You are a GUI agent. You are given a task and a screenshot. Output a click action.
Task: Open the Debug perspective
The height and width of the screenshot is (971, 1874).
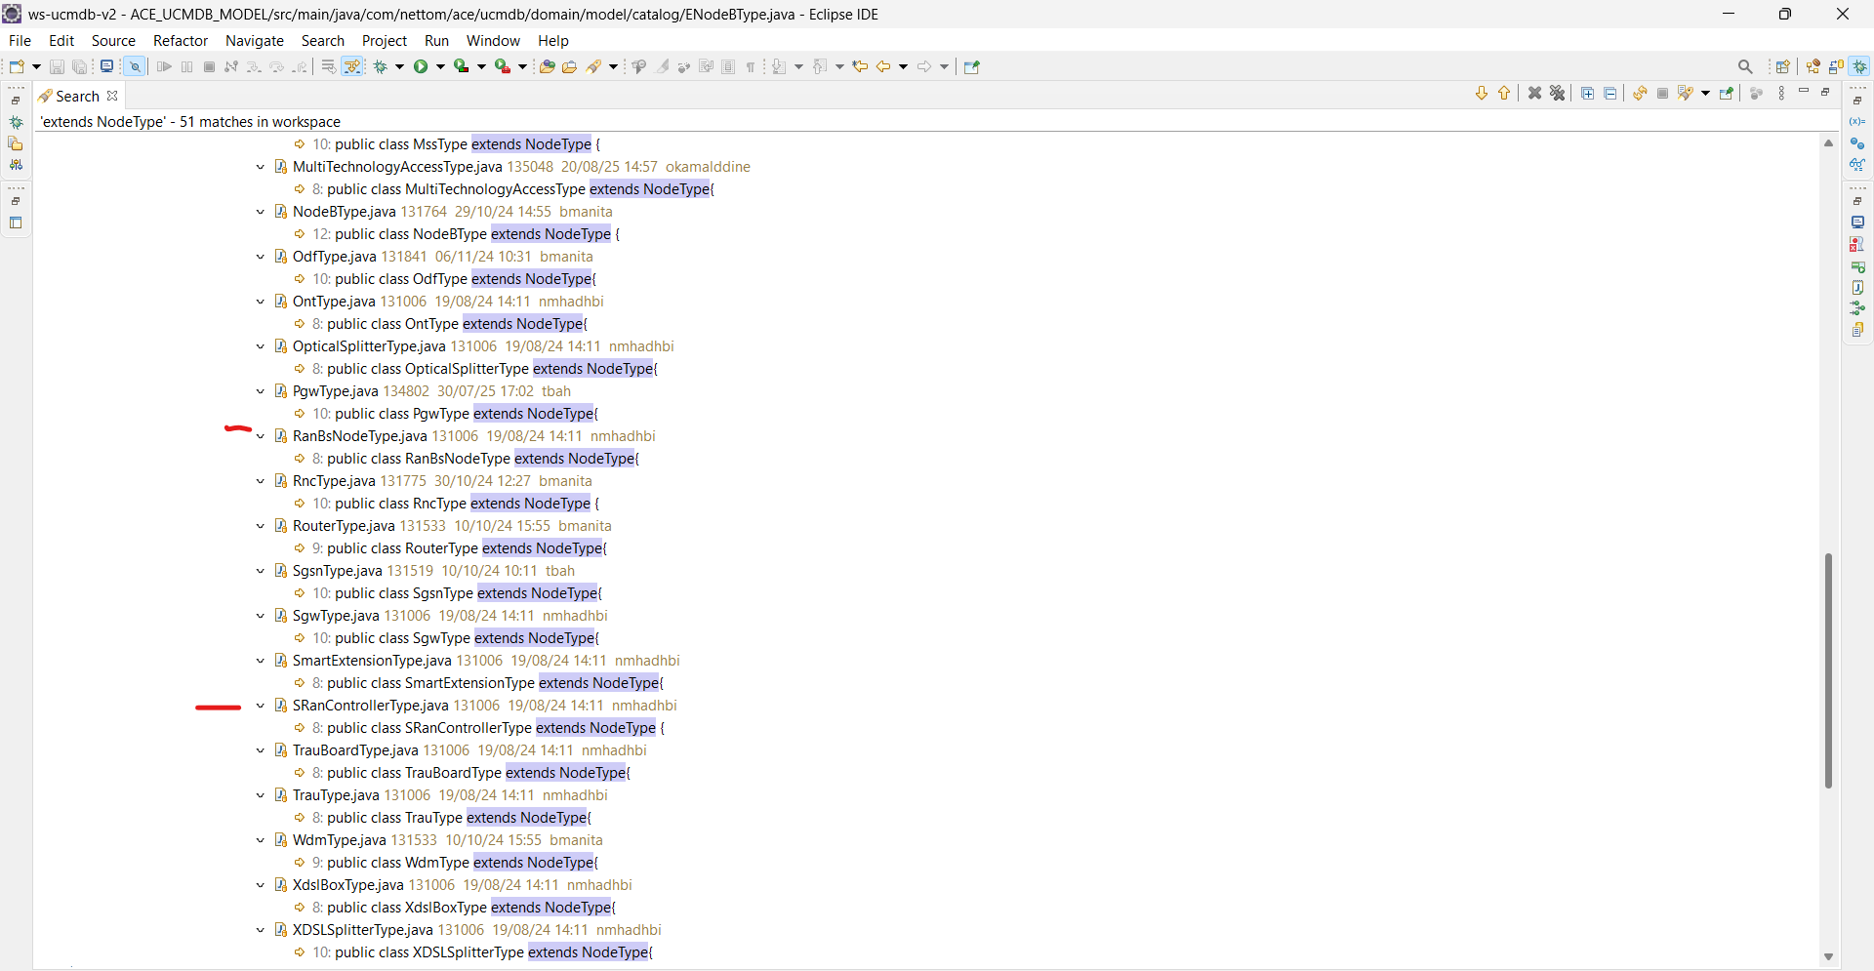click(x=1860, y=66)
